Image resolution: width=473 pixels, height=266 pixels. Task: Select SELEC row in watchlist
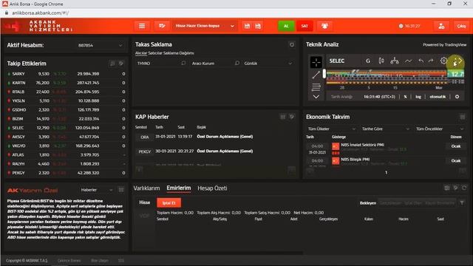pos(66,128)
